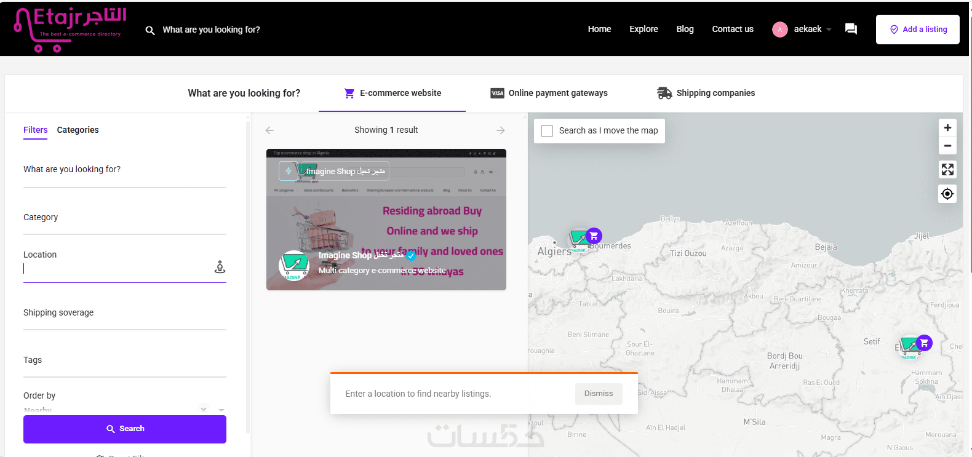Click the verified badge next to Imagine Shop
The height and width of the screenshot is (457, 972).
[411, 256]
